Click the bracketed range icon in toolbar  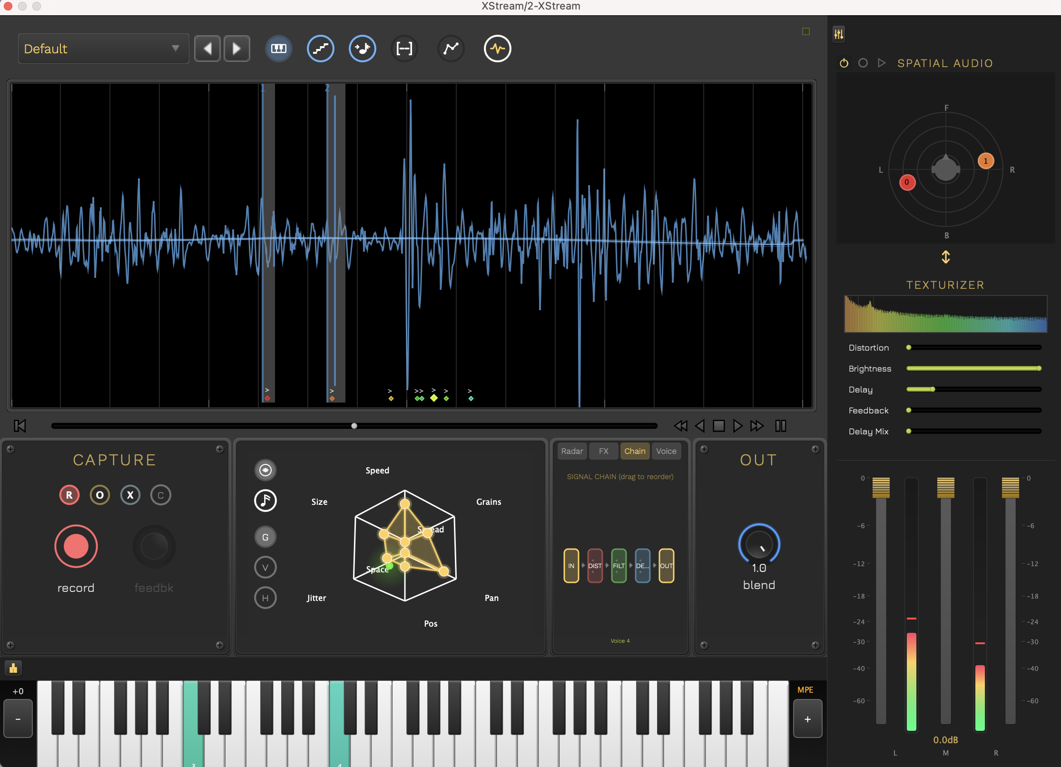click(404, 48)
